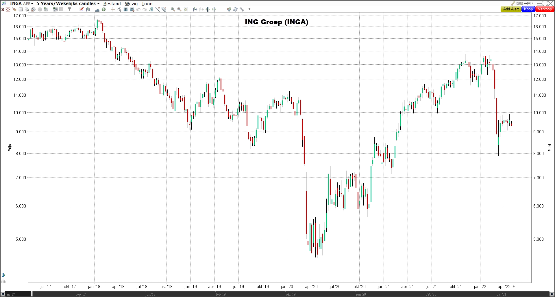Click the gray downward triangle toolbar icon

pos(69,9)
